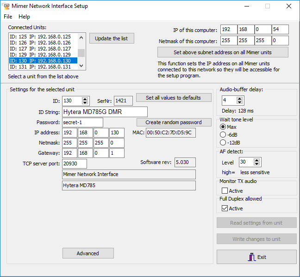300x277 pixels.
Task: Select unit ID: 125 in the list
Action: [44, 37]
